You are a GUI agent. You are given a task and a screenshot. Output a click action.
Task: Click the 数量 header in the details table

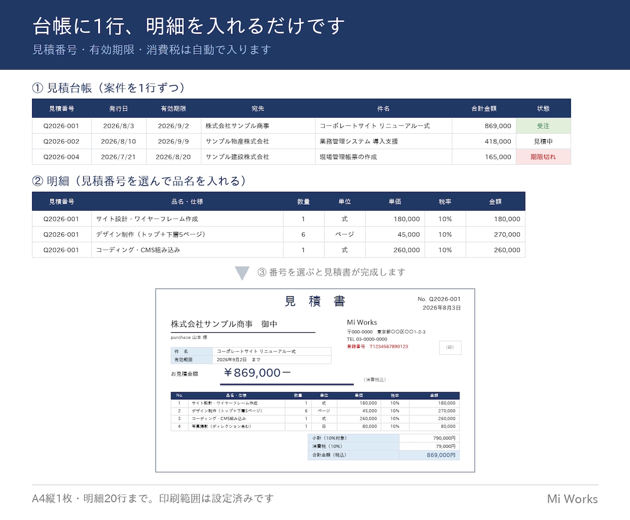[304, 202]
